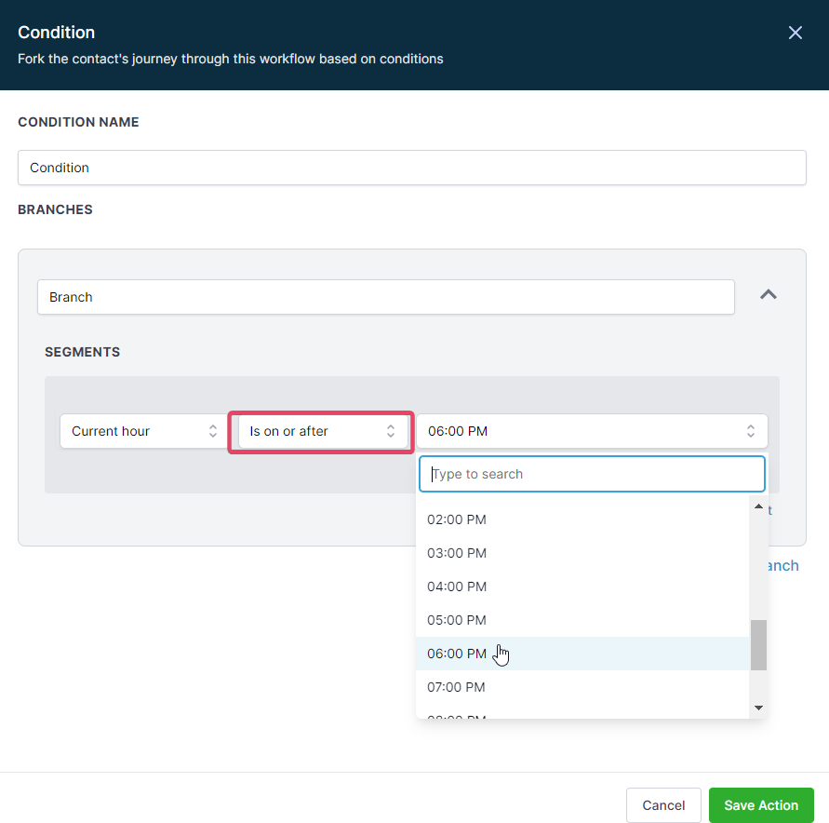829x823 pixels.
Task: Click the Type to search field
Action: pos(592,474)
